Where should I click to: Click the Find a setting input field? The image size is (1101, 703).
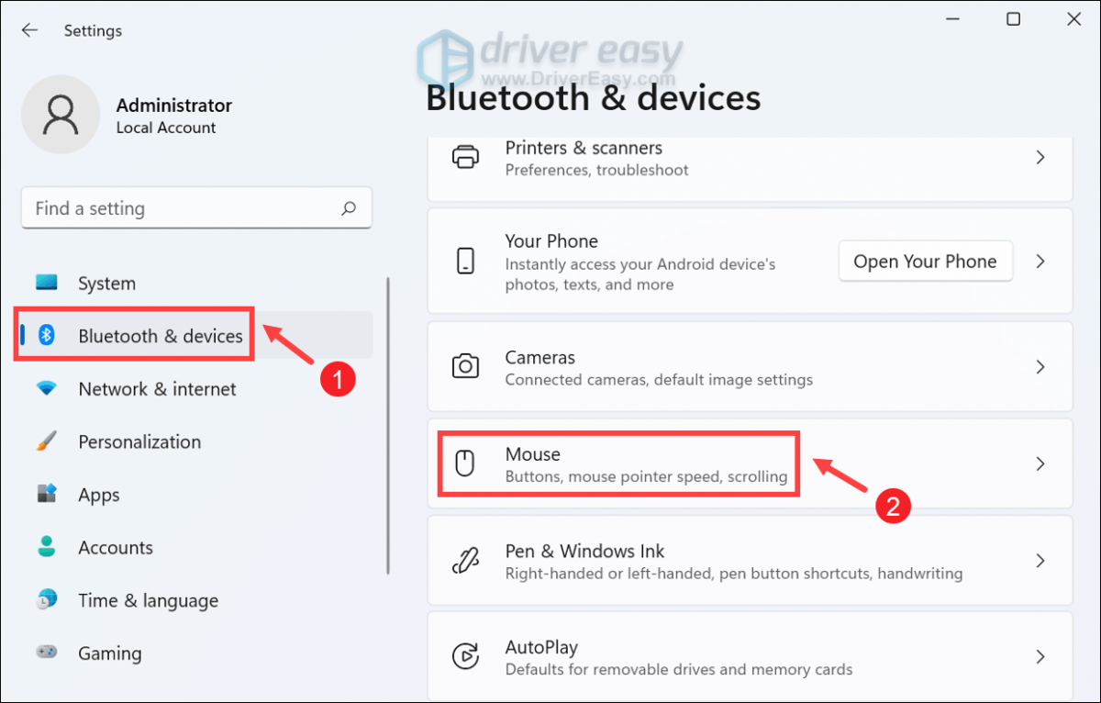point(165,208)
